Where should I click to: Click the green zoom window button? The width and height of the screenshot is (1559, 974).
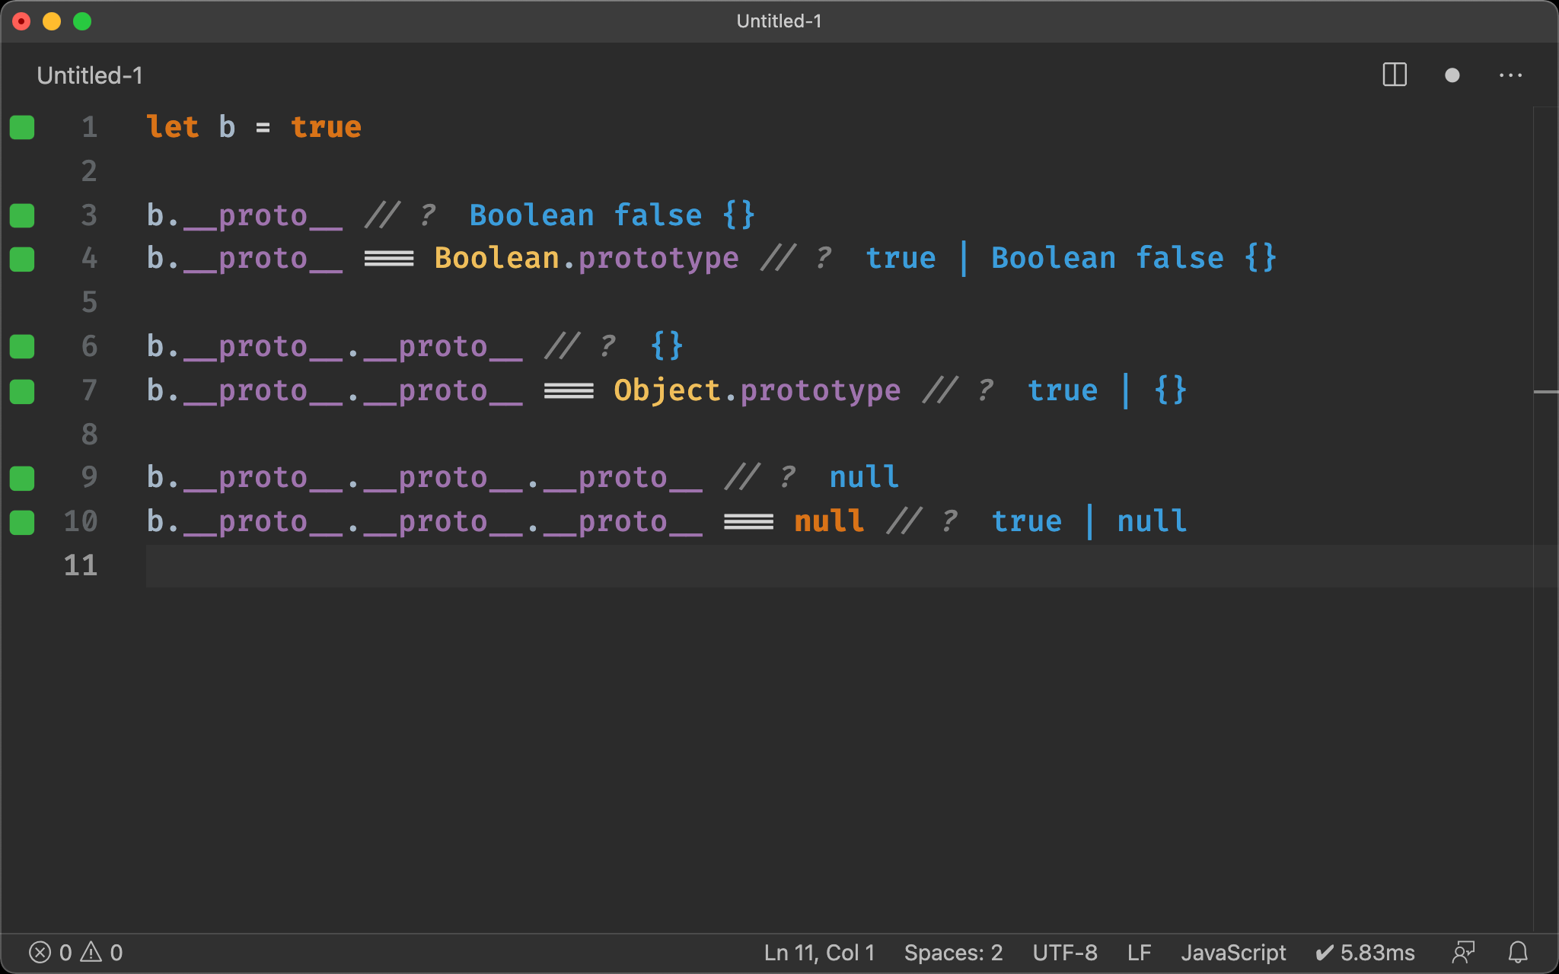tap(82, 21)
